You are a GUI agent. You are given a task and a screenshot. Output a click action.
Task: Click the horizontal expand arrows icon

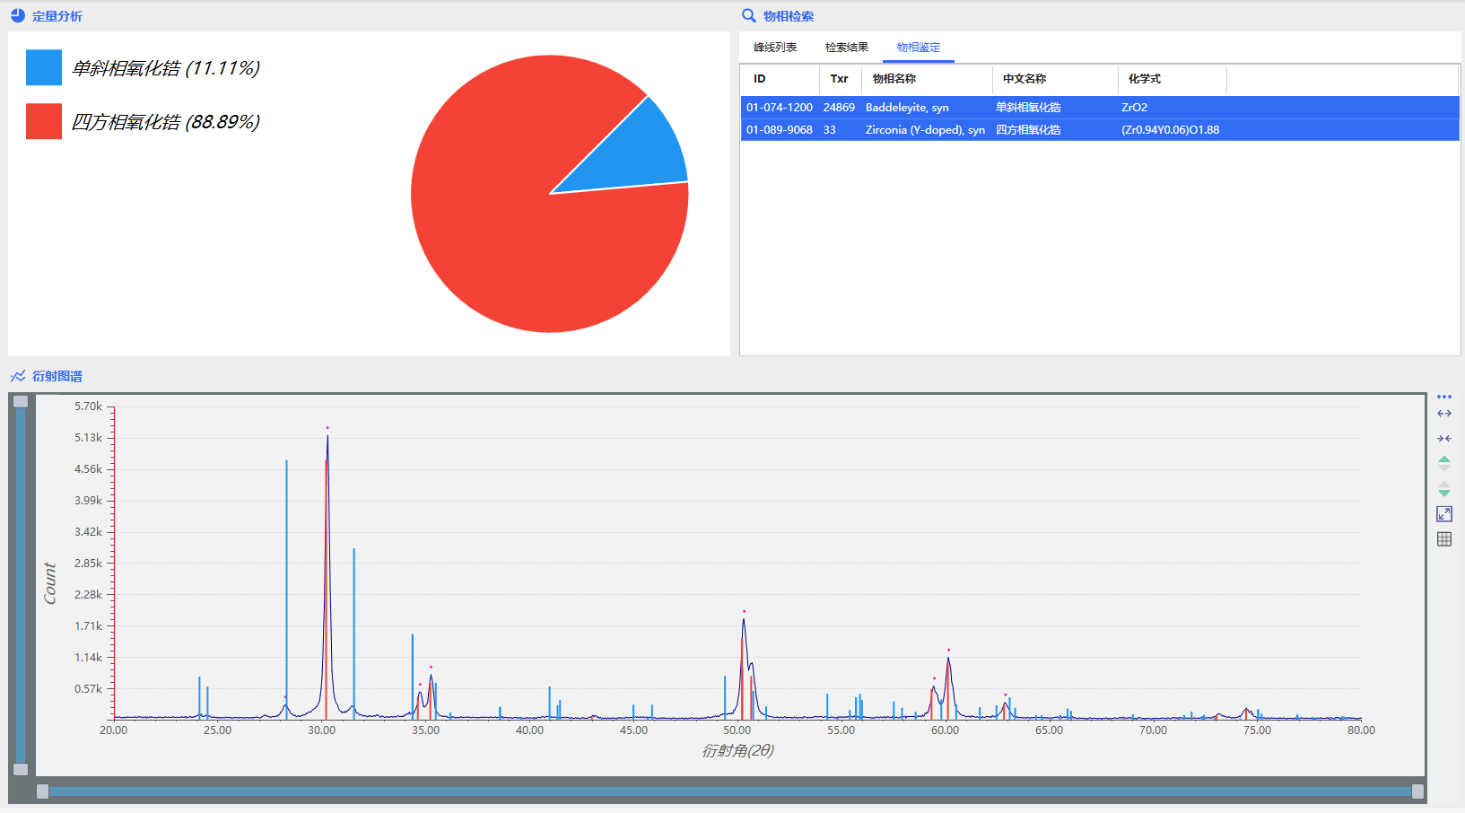click(x=1443, y=414)
